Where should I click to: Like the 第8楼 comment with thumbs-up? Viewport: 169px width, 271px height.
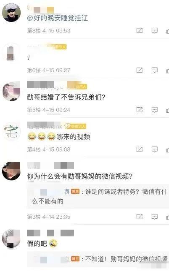pyautogui.click(x=167, y=31)
